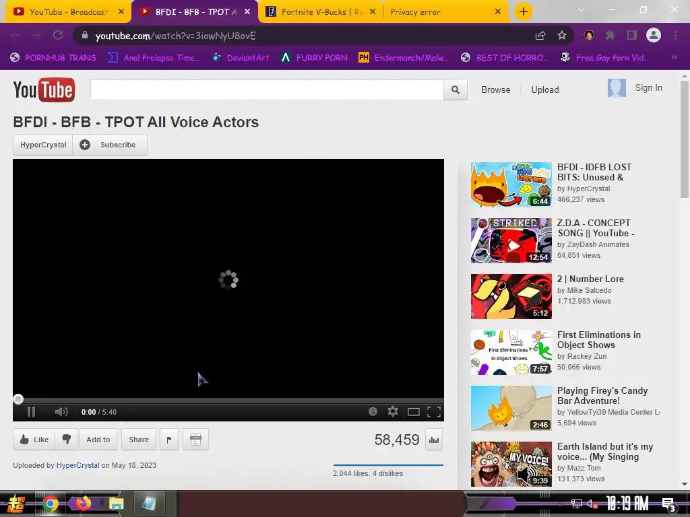Open the Chrome profile avatar icon
Screen dimensions: 690x517
[x=654, y=35]
